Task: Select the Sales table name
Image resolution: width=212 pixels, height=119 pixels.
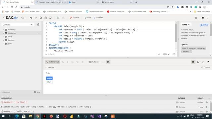Action: tap(10, 44)
